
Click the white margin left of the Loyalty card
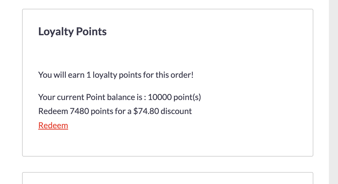click(11, 83)
